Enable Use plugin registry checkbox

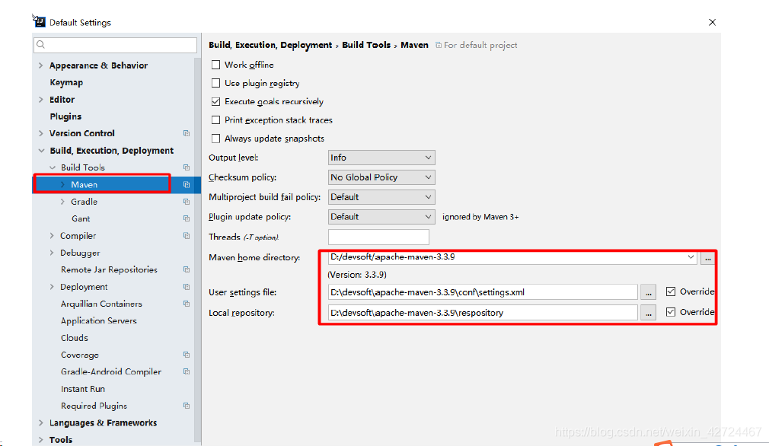[x=215, y=83]
